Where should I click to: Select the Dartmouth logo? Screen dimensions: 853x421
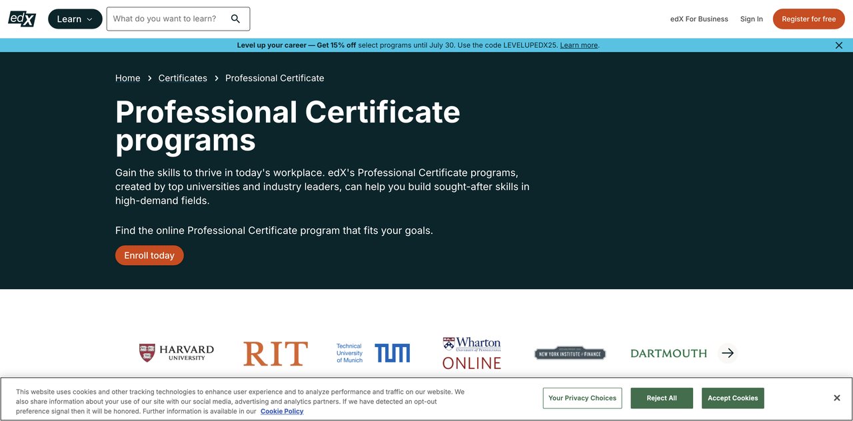[x=668, y=353]
